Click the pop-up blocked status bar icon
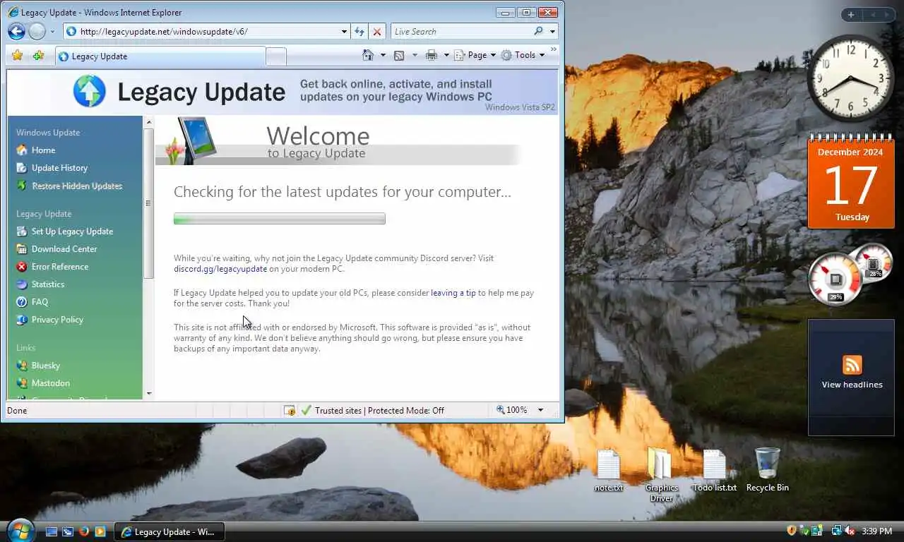This screenshot has height=542, width=904. [290, 410]
